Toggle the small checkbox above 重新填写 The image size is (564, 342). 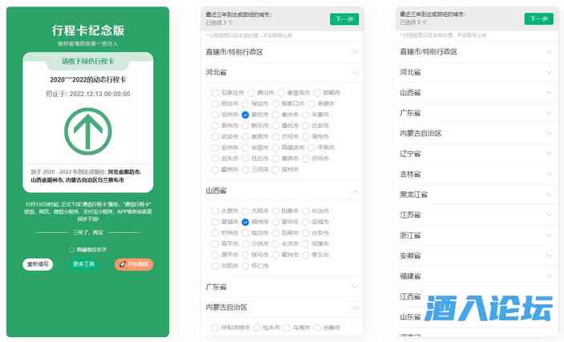pos(71,250)
